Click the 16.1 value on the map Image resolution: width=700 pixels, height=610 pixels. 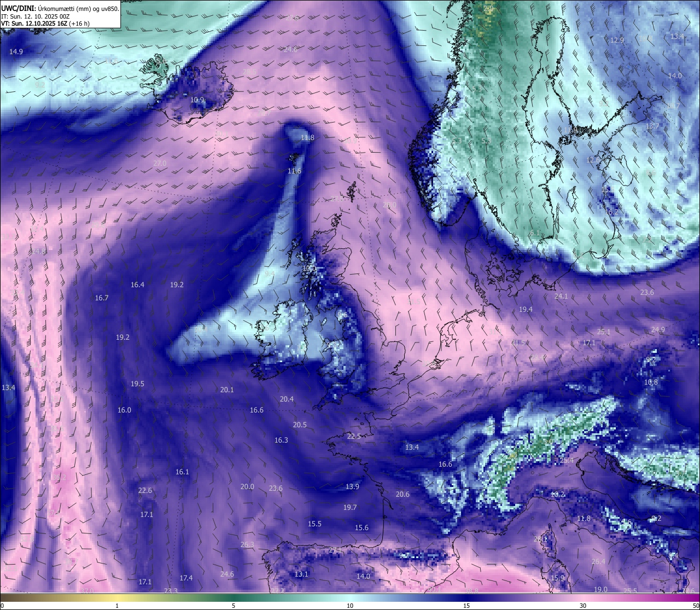(x=182, y=472)
